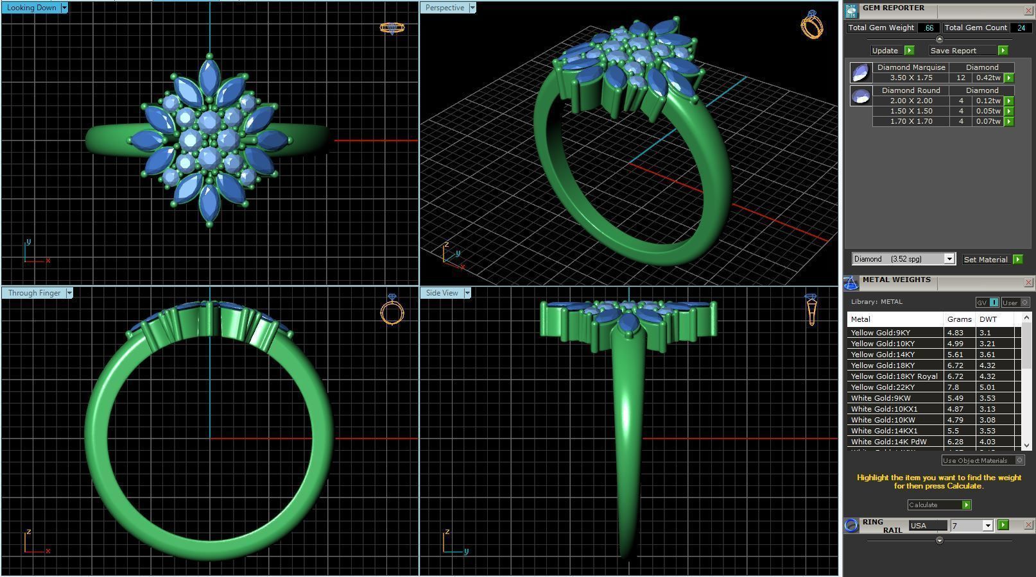Click the green arrow on the 1.70 X 1.70 row
Screen dimensions: 1036x577
pos(1009,121)
